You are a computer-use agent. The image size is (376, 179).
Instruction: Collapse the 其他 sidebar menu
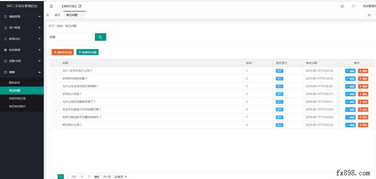point(22,72)
